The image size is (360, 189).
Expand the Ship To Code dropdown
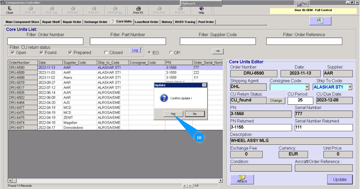pos(350,87)
